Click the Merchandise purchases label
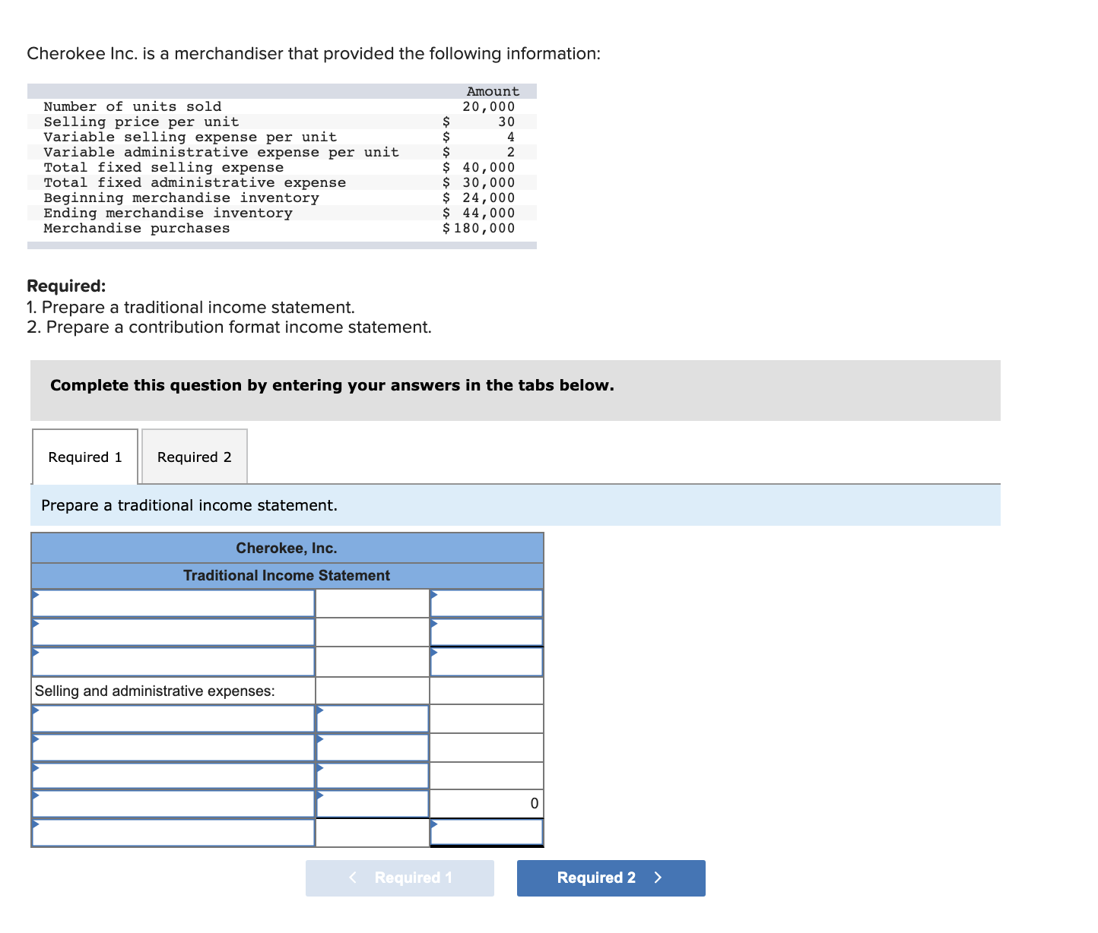The image size is (1098, 933). [x=137, y=228]
